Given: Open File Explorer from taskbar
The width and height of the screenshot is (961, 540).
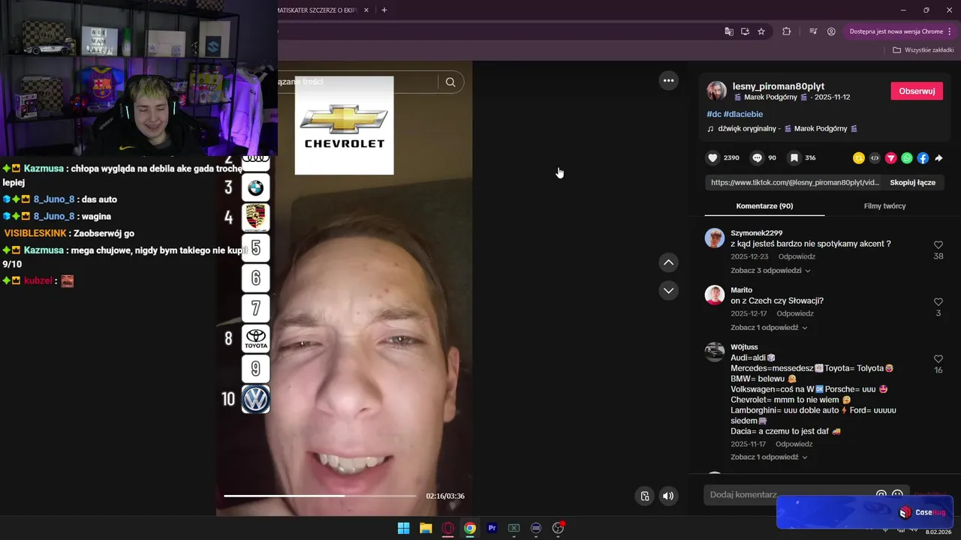Looking at the screenshot, I should pos(426,528).
